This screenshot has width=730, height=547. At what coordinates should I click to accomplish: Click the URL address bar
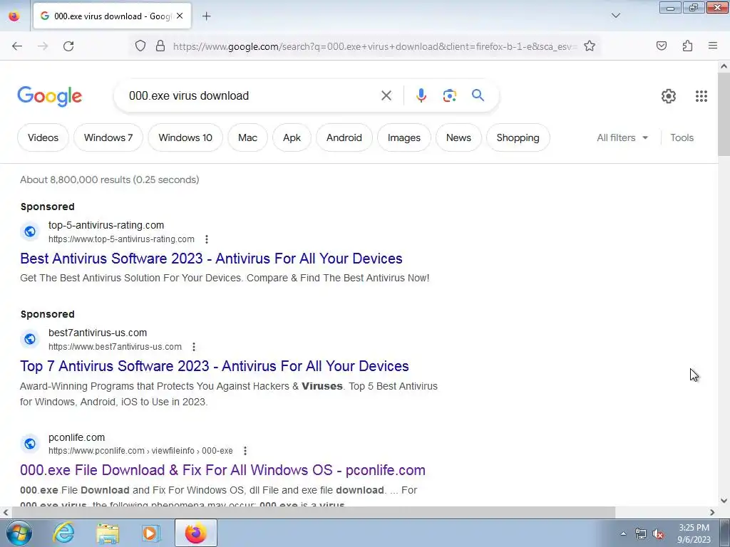pyautogui.click(x=374, y=46)
